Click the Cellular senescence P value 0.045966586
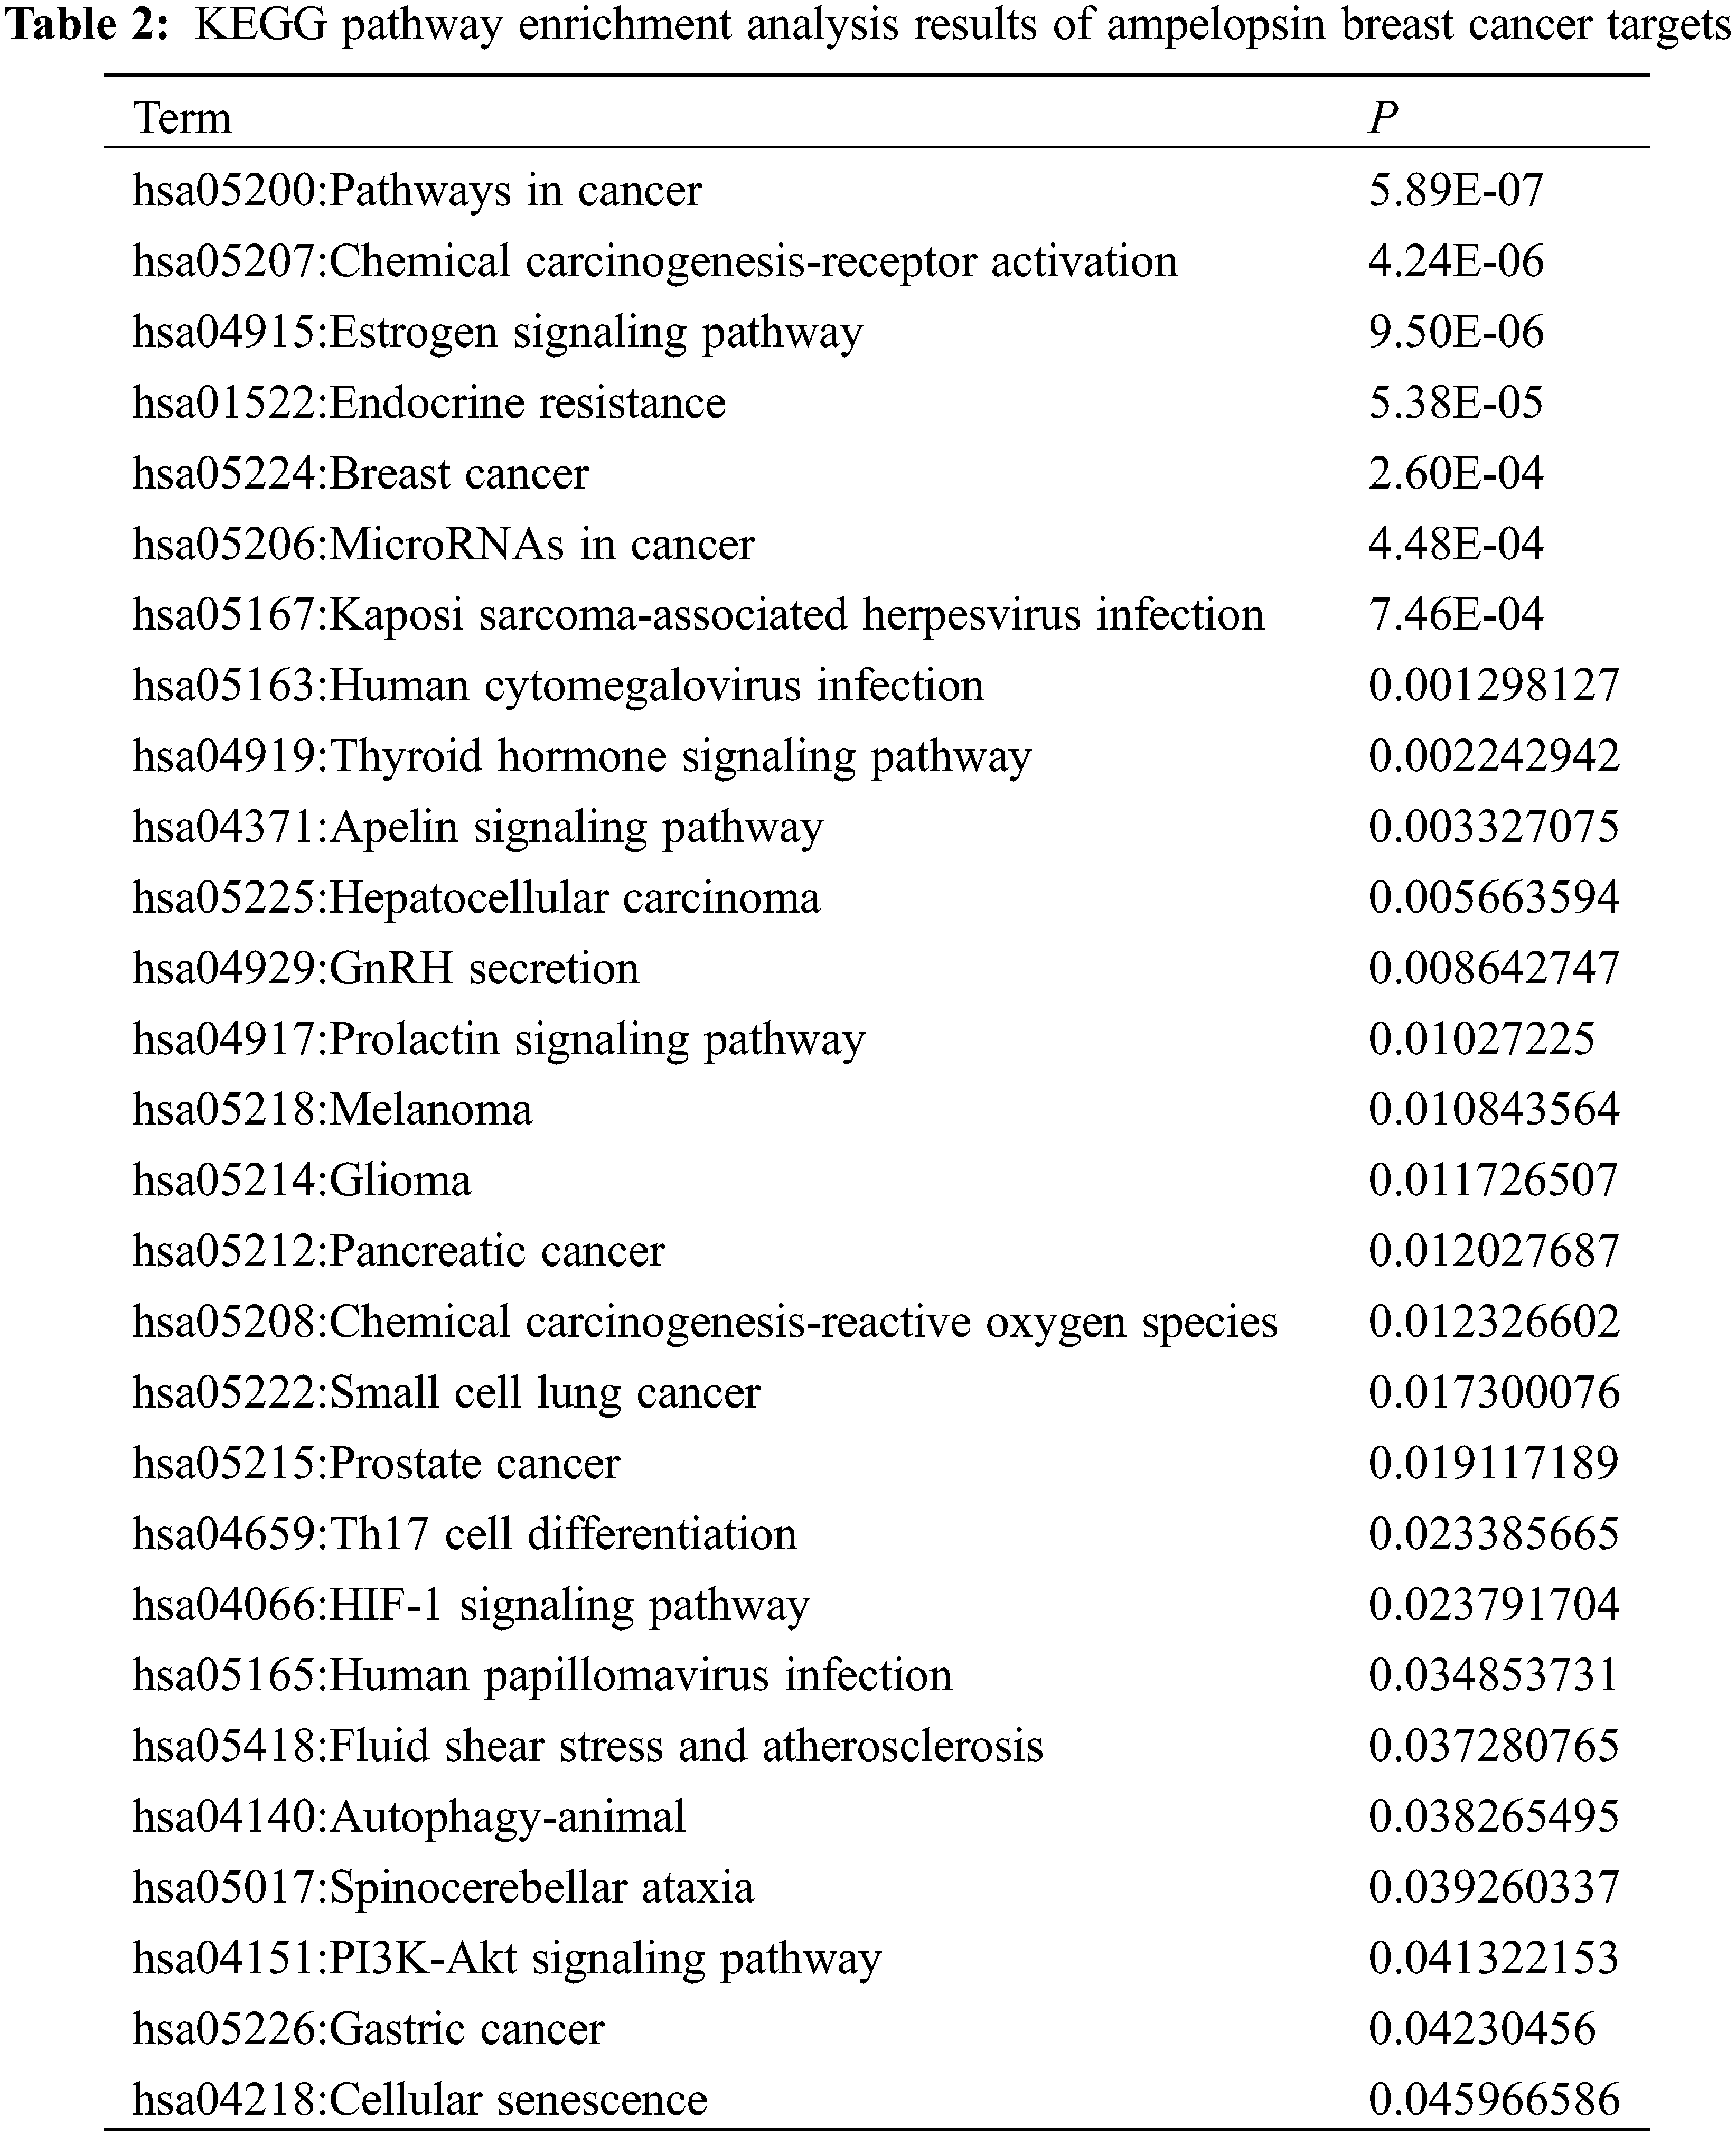Viewport: 1736px width, 2136px height. tap(1493, 2099)
